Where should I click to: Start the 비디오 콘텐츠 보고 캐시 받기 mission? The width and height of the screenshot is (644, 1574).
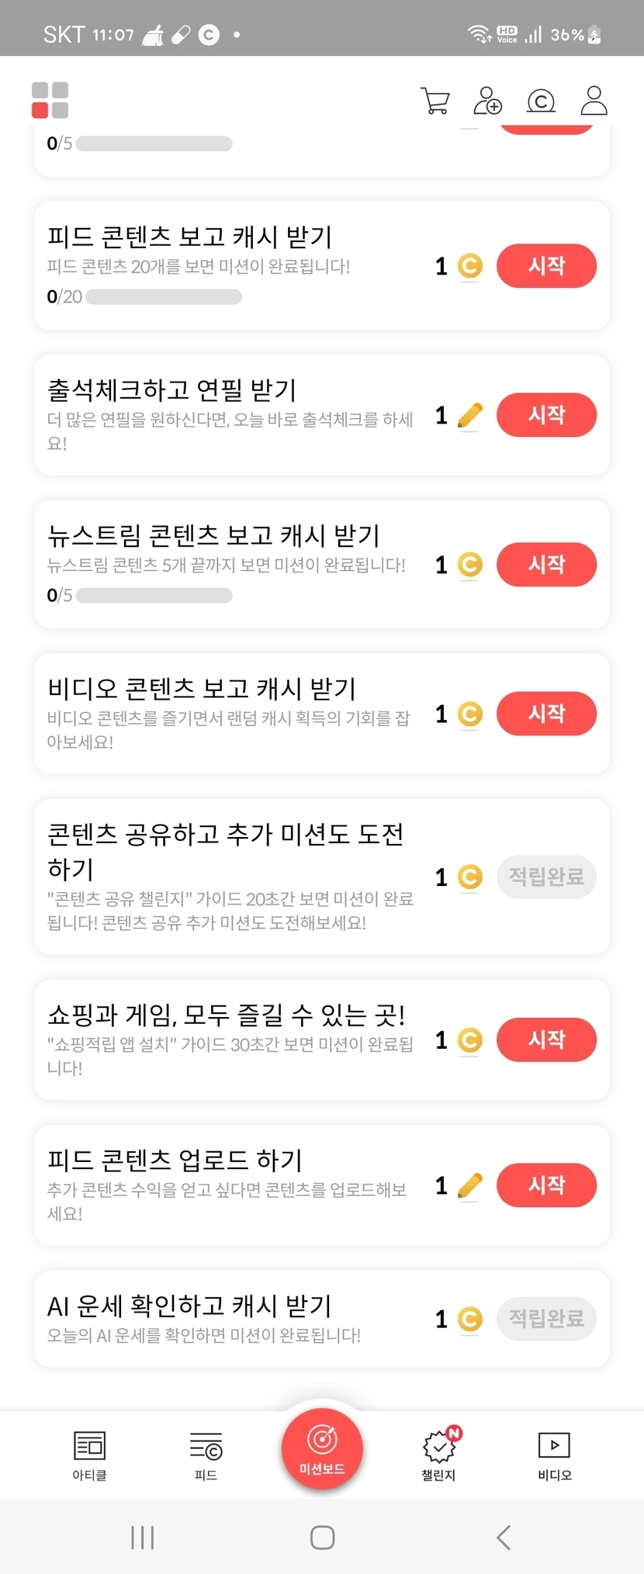point(546,714)
